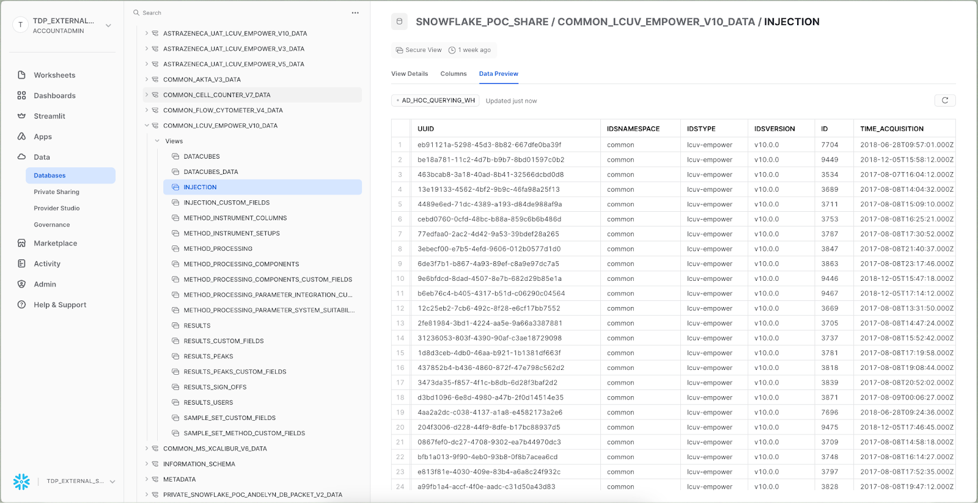This screenshot has height=503, width=978.
Task: Open the Marketplace icon
Action: (21, 243)
